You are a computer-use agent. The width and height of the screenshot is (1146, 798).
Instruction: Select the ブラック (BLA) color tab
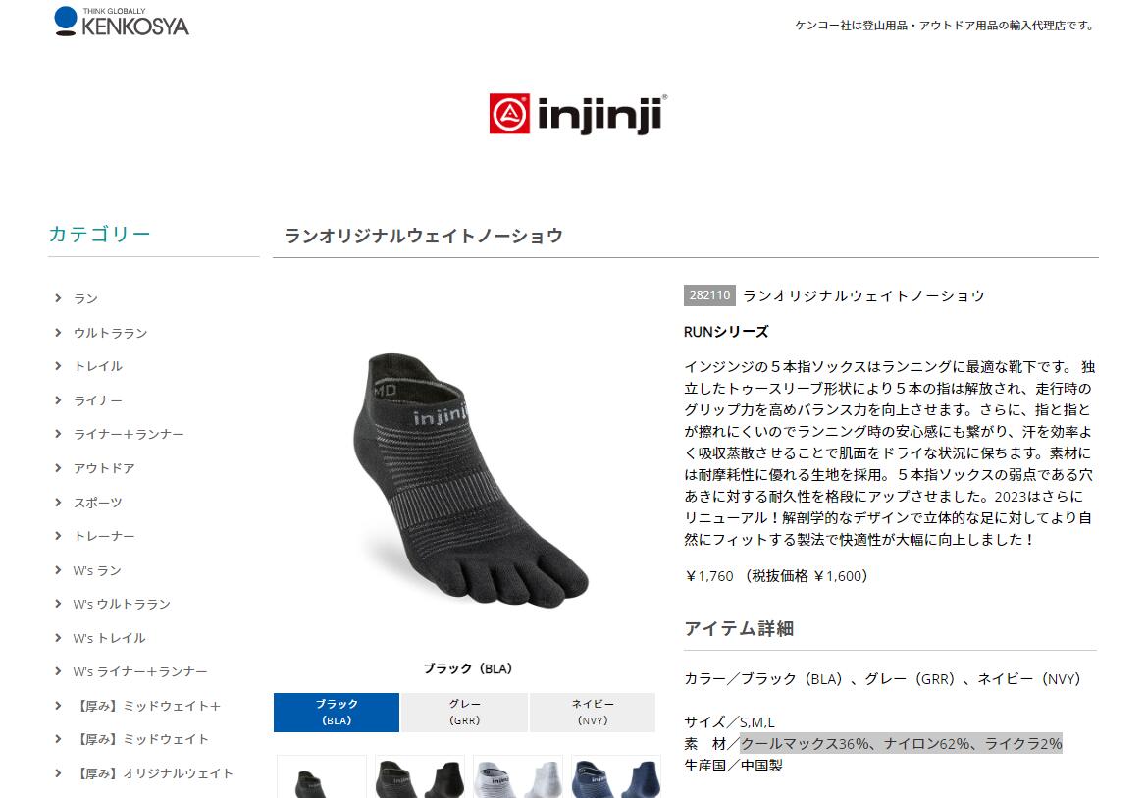[337, 713]
